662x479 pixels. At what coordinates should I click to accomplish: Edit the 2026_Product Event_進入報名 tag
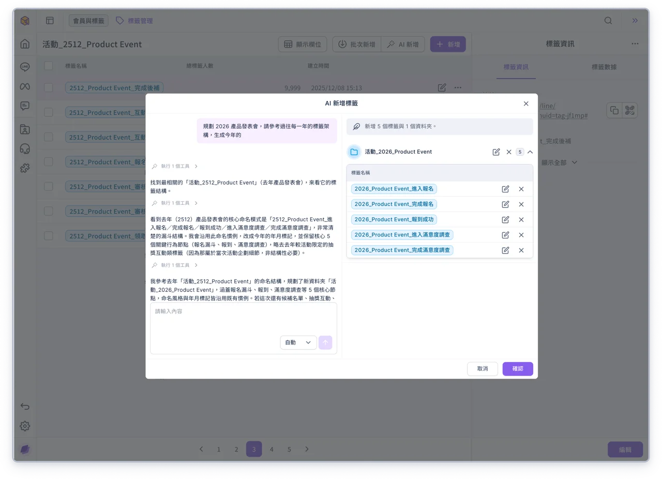(505, 189)
